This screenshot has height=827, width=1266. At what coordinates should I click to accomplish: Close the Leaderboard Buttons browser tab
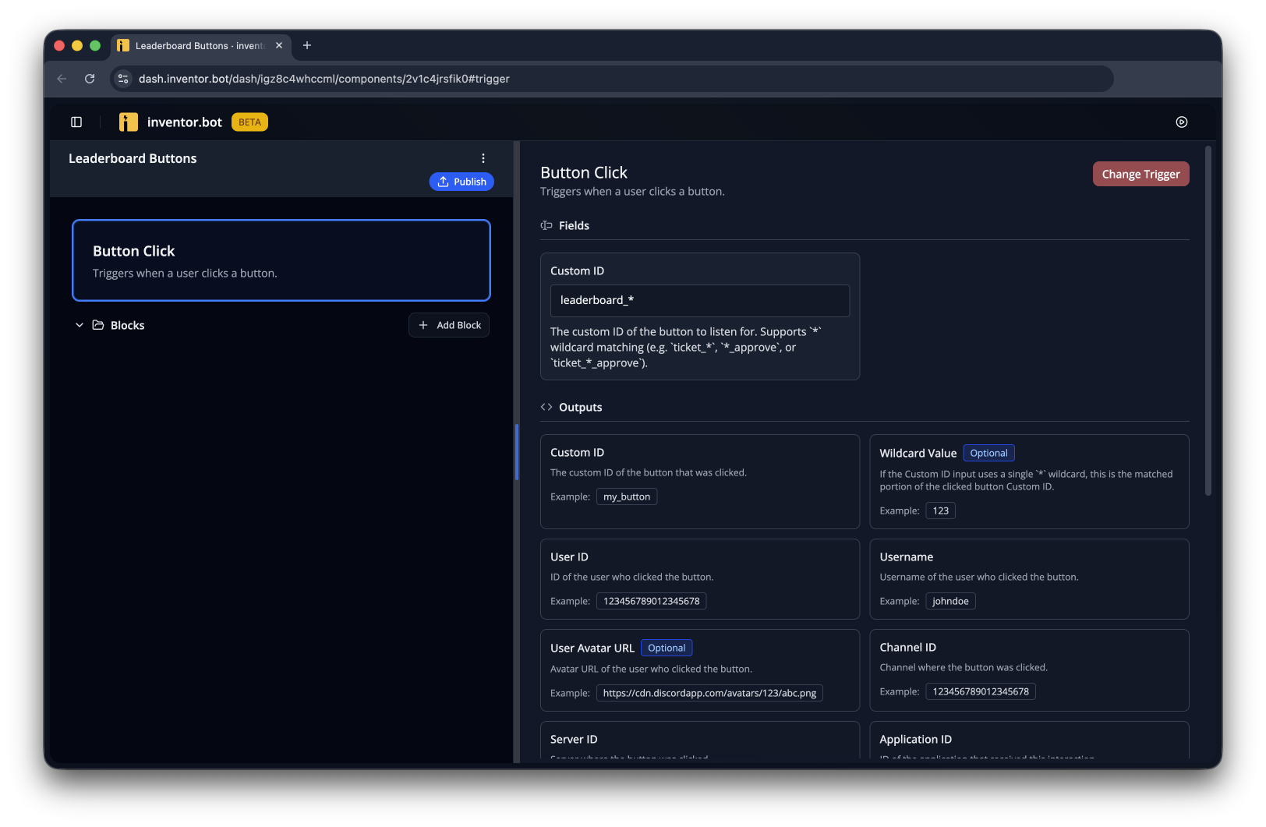coord(279,45)
